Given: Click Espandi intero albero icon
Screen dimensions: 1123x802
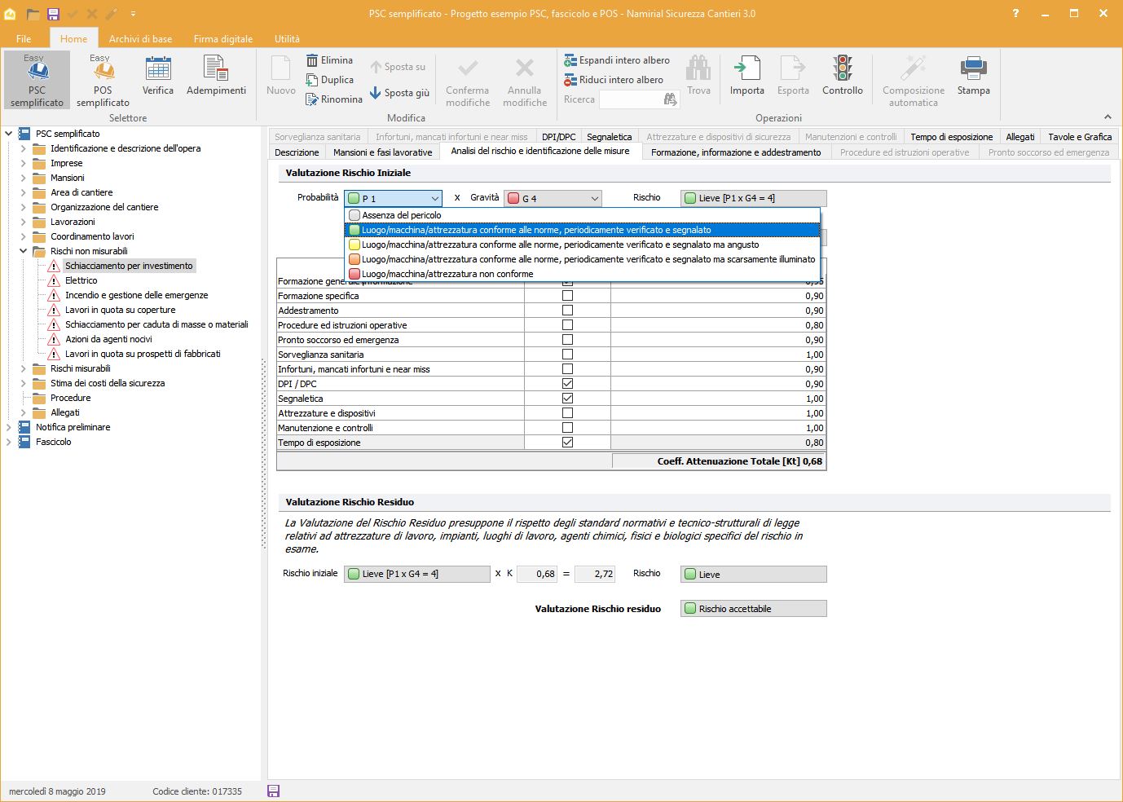Looking at the screenshot, I should point(570,60).
